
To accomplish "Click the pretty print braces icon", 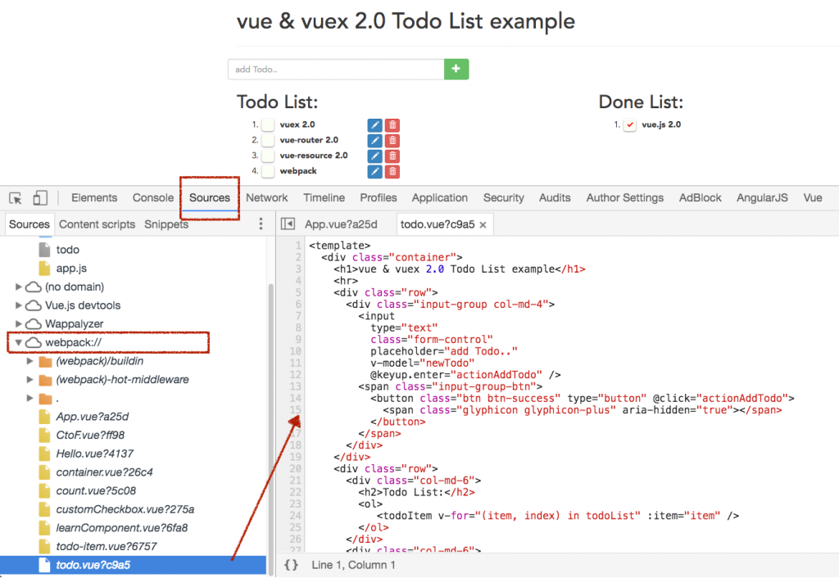I will click(x=291, y=565).
